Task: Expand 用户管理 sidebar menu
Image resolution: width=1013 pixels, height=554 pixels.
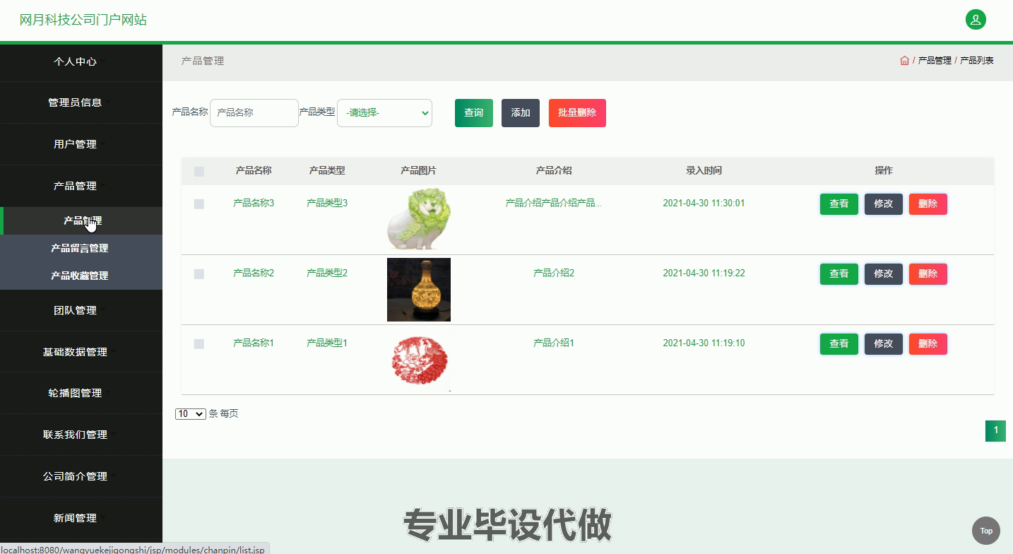Action: tap(81, 144)
